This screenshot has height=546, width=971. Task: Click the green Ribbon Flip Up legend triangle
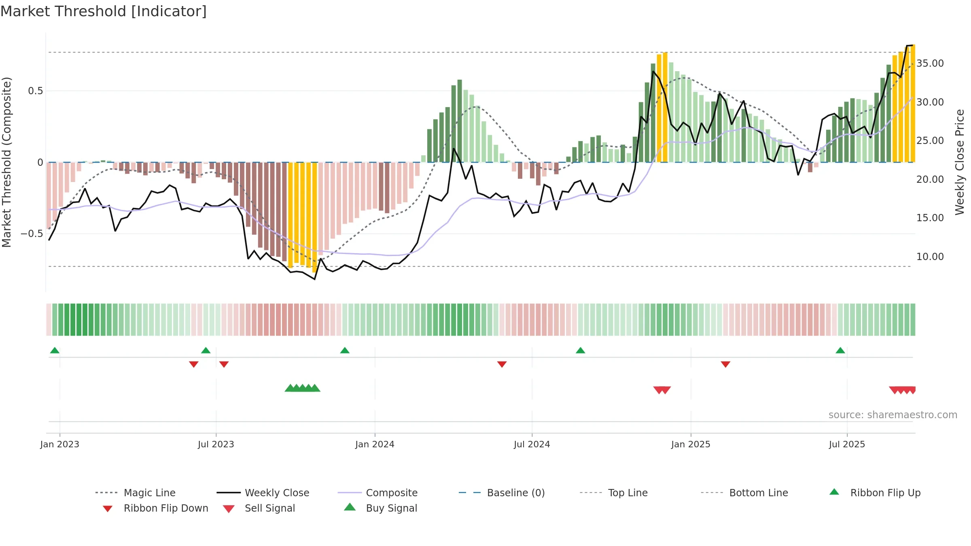pyautogui.click(x=834, y=492)
